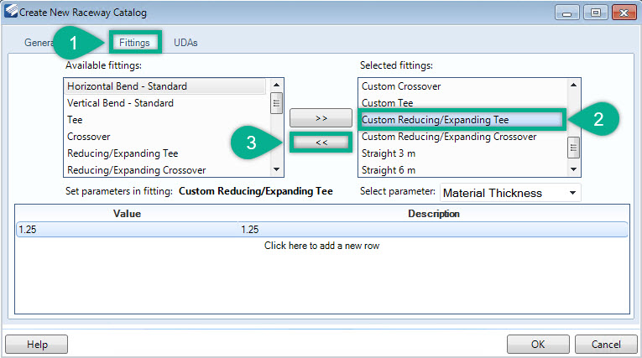Image resolution: width=642 pixels, height=358 pixels.
Task: Switch to the UDAs tab
Action: click(185, 43)
